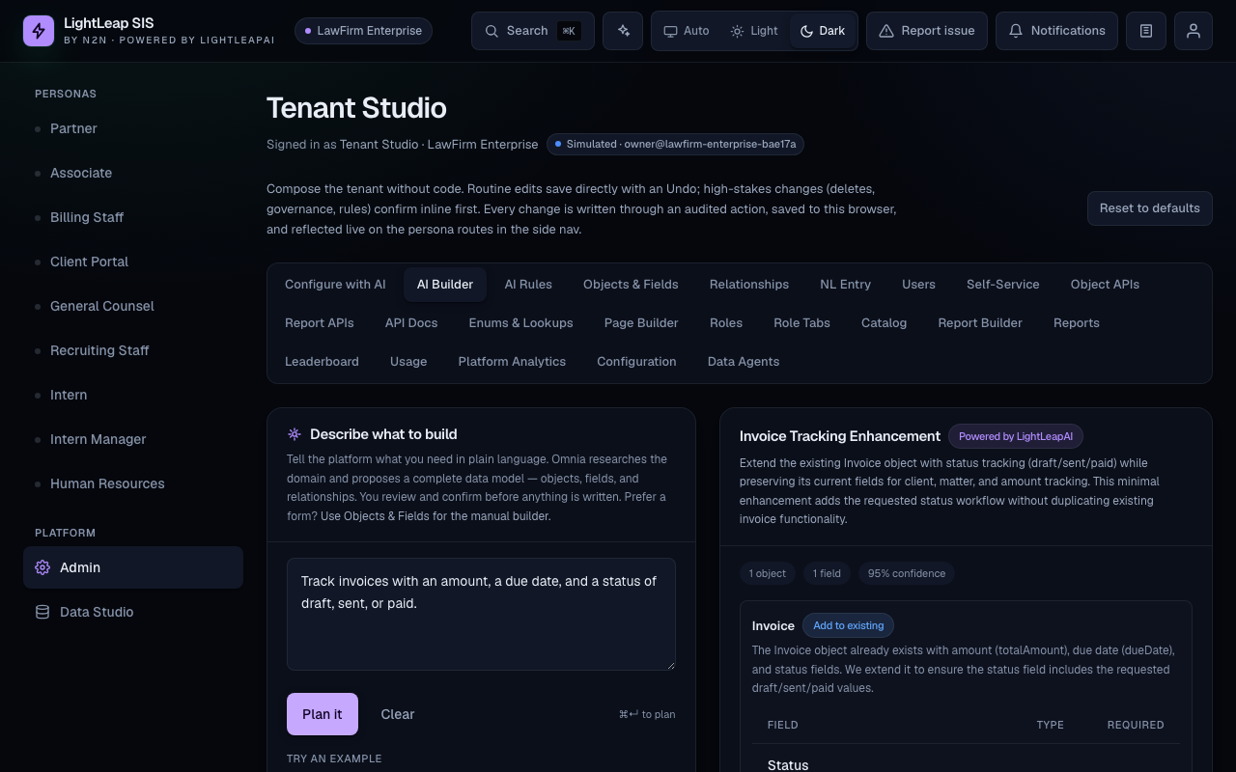This screenshot has width=1236, height=772.
Task: Open the Objects & Fields tab
Action: pos(631,285)
